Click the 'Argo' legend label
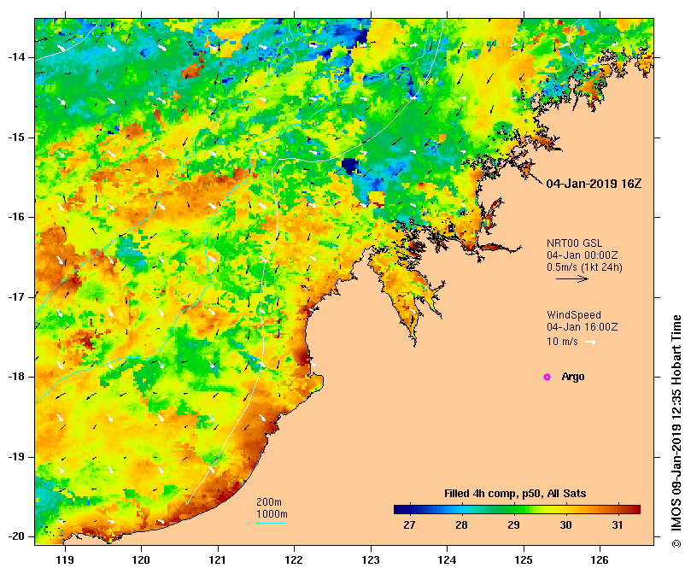 click(x=573, y=377)
